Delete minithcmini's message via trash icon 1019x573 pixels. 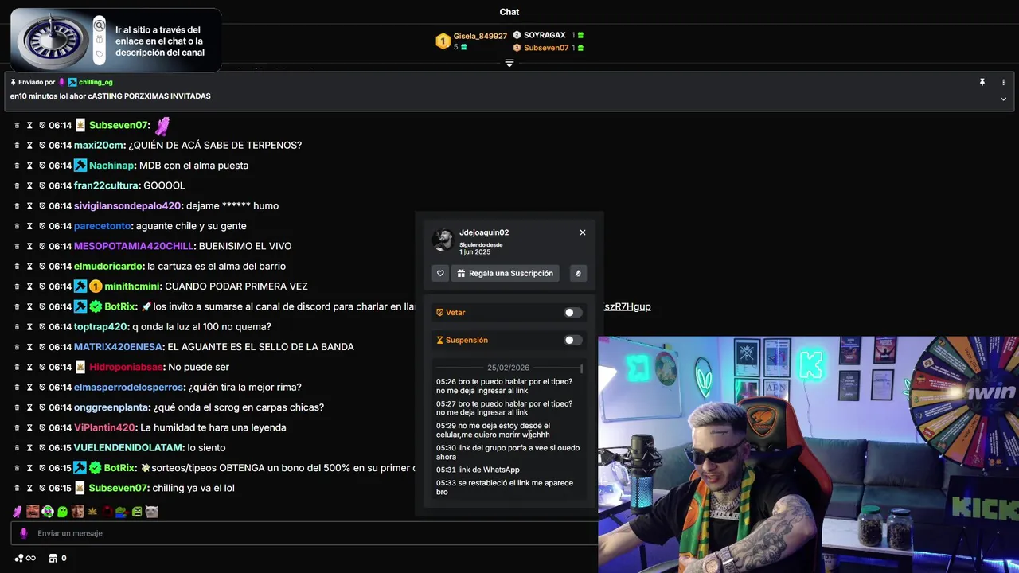pyautogui.click(x=17, y=286)
